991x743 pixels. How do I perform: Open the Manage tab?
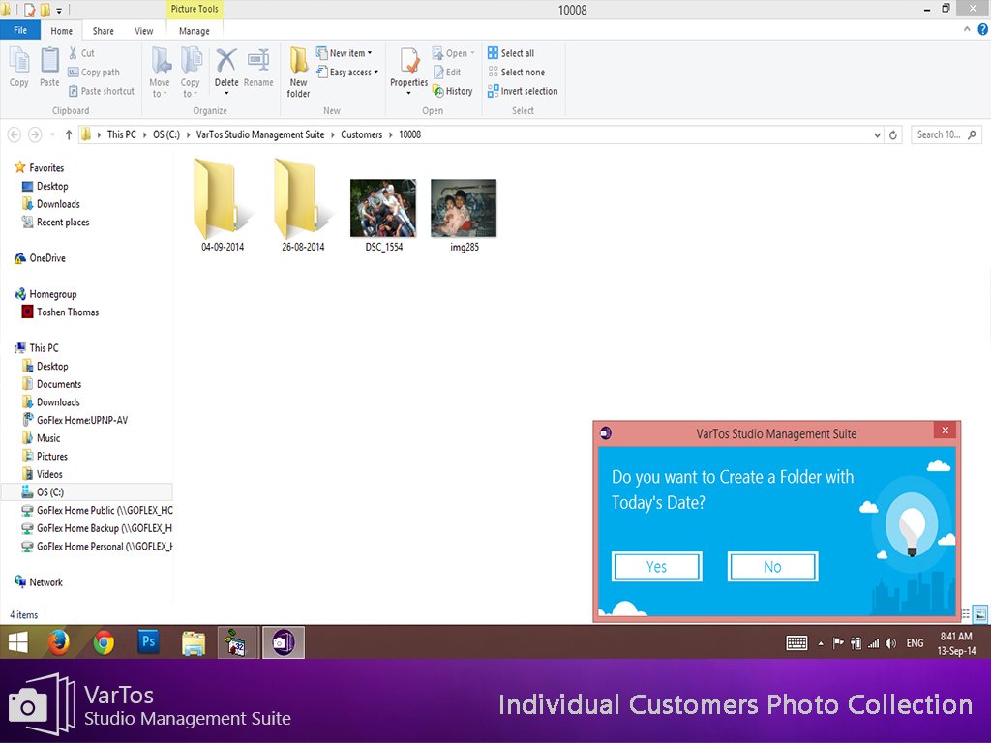click(194, 30)
